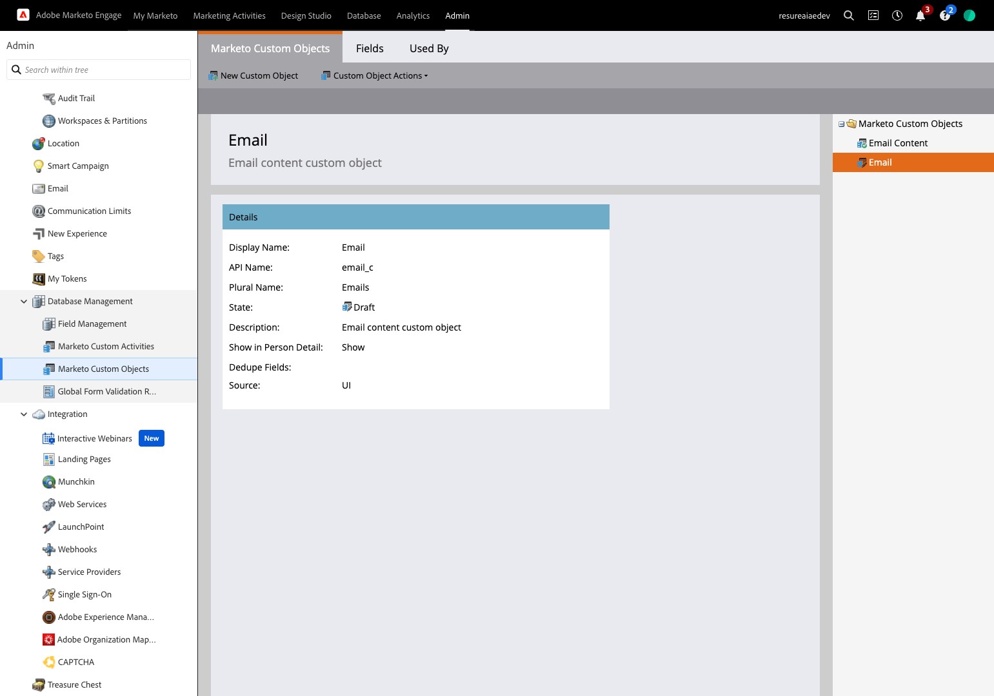Collapse Marketo Custom Objects tree folder

coord(841,124)
